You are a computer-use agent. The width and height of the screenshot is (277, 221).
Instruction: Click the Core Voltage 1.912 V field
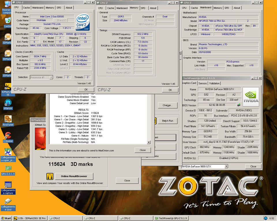(67, 28)
